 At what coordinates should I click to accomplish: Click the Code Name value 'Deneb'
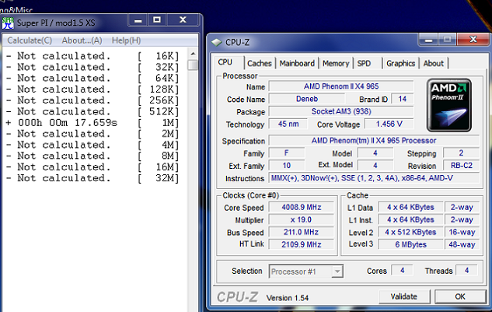[307, 99]
